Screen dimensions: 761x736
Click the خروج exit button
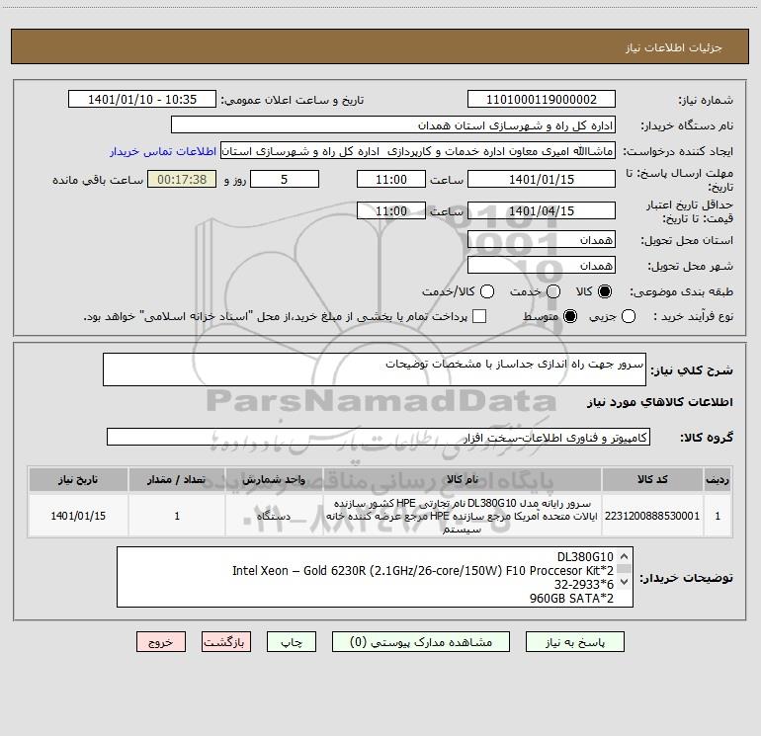tap(161, 642)
